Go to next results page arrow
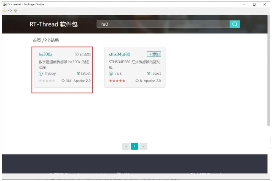 pos(144,146)
